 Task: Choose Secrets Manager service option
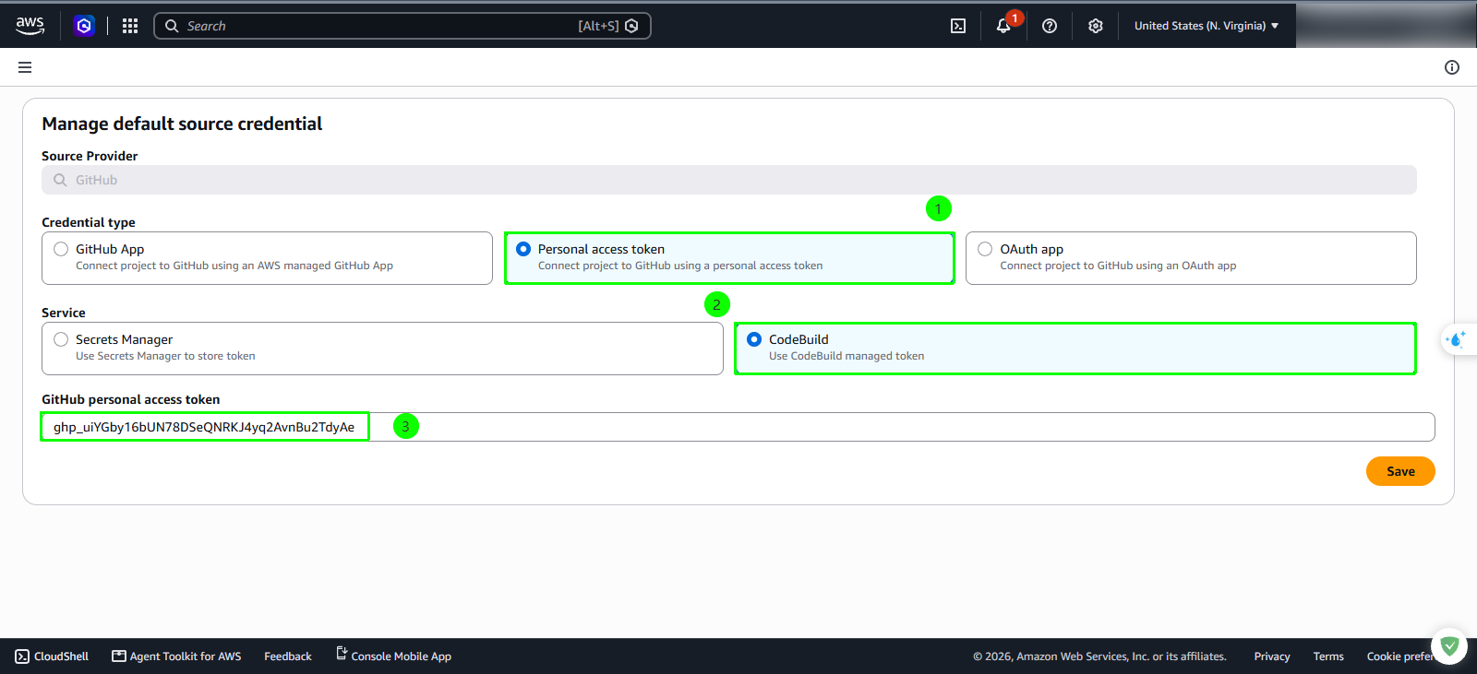point(382,349)
